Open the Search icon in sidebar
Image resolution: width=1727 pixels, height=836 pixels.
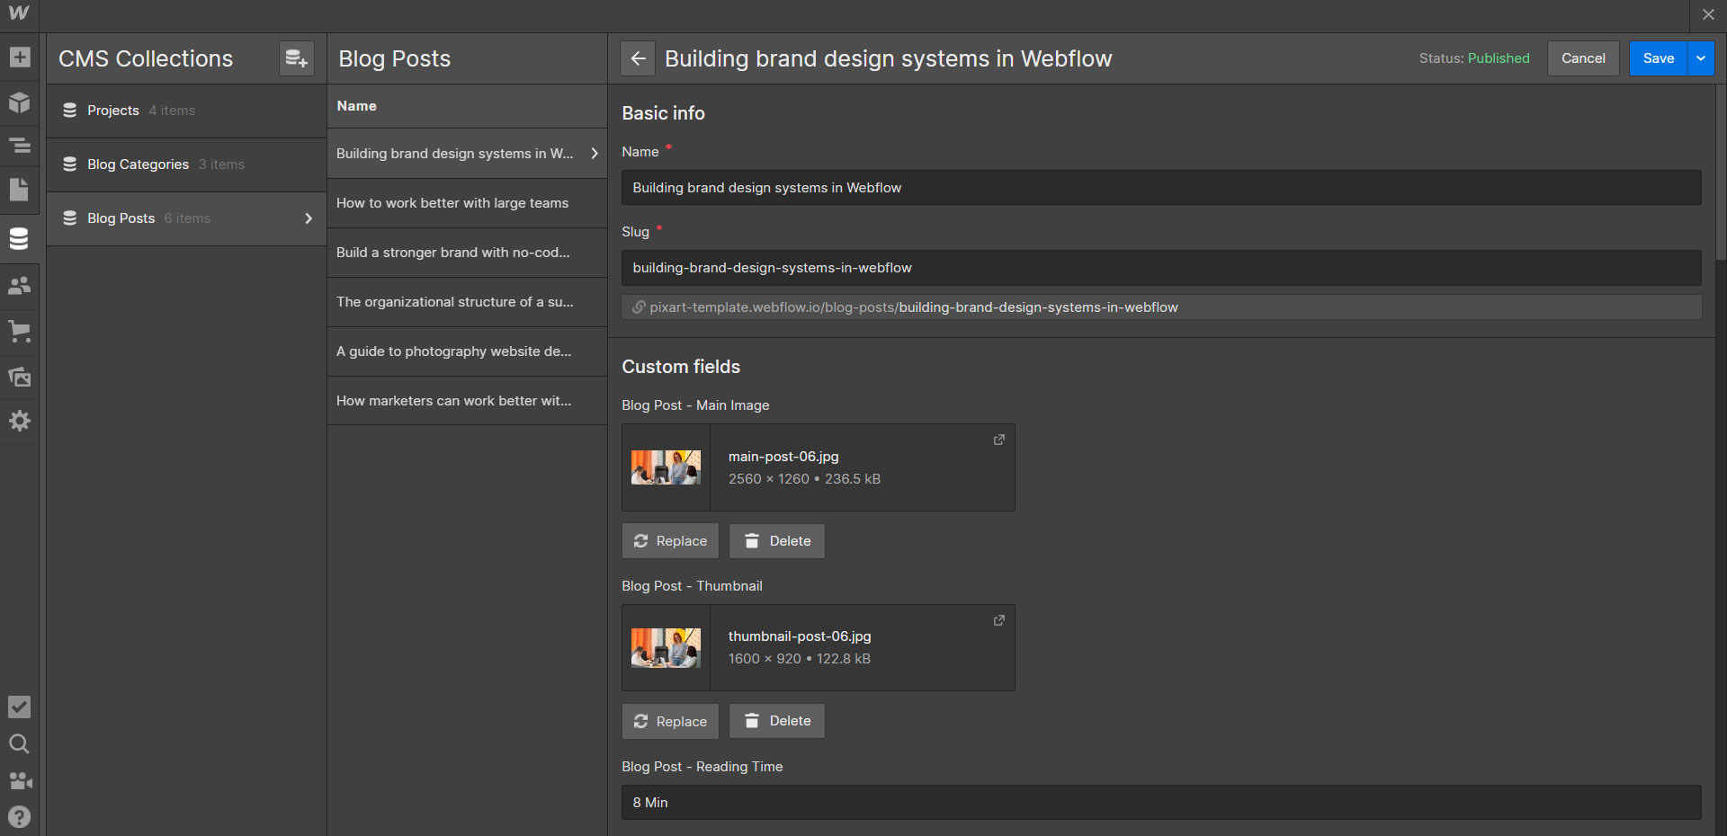coord(20,743)
